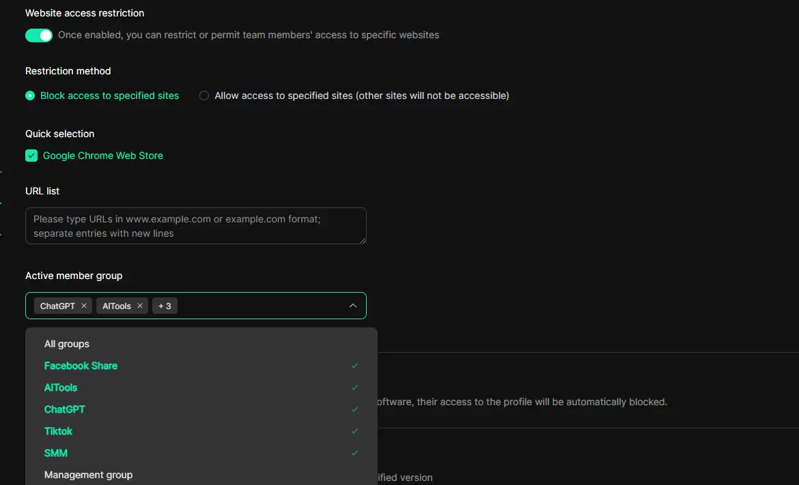Click the checkmark icon in the ChatGPT row
Screen dimensions: 799x485
pos(354,410)
